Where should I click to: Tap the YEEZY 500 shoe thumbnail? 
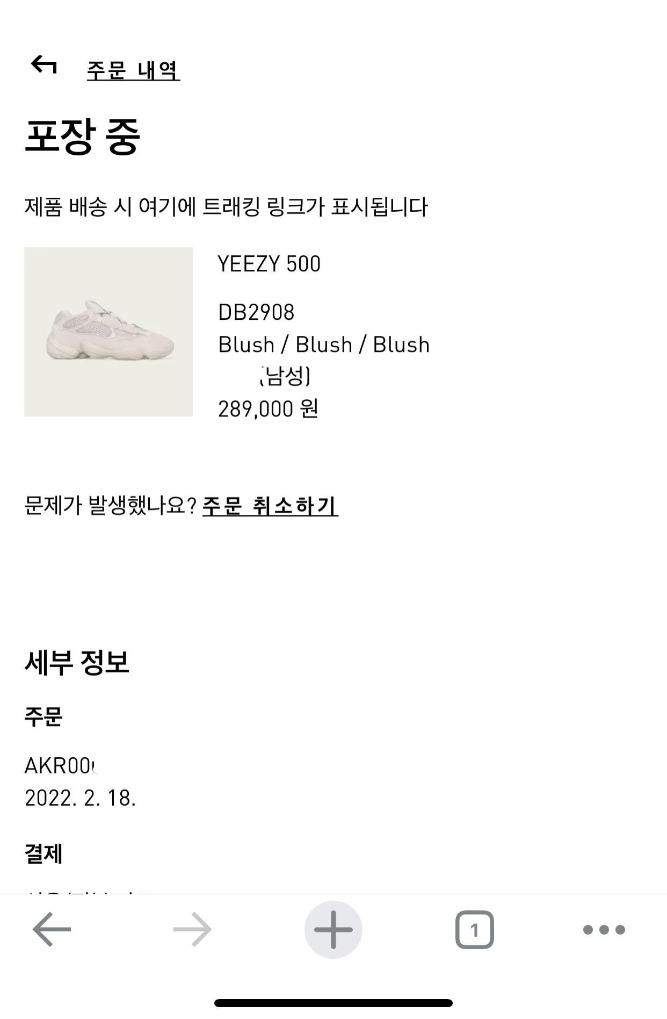108,332
